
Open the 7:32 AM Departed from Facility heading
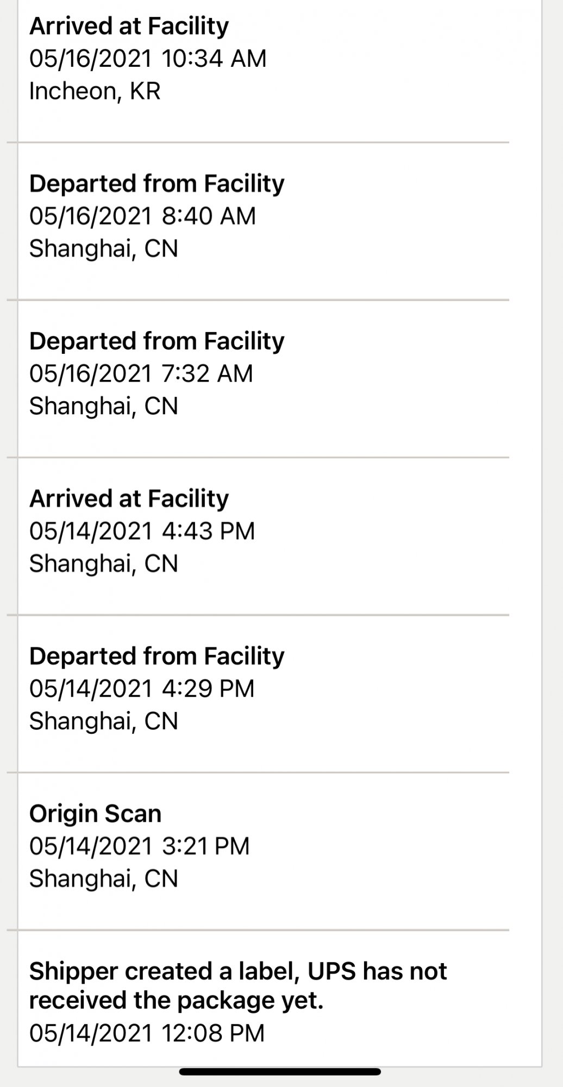coord(157,341)
